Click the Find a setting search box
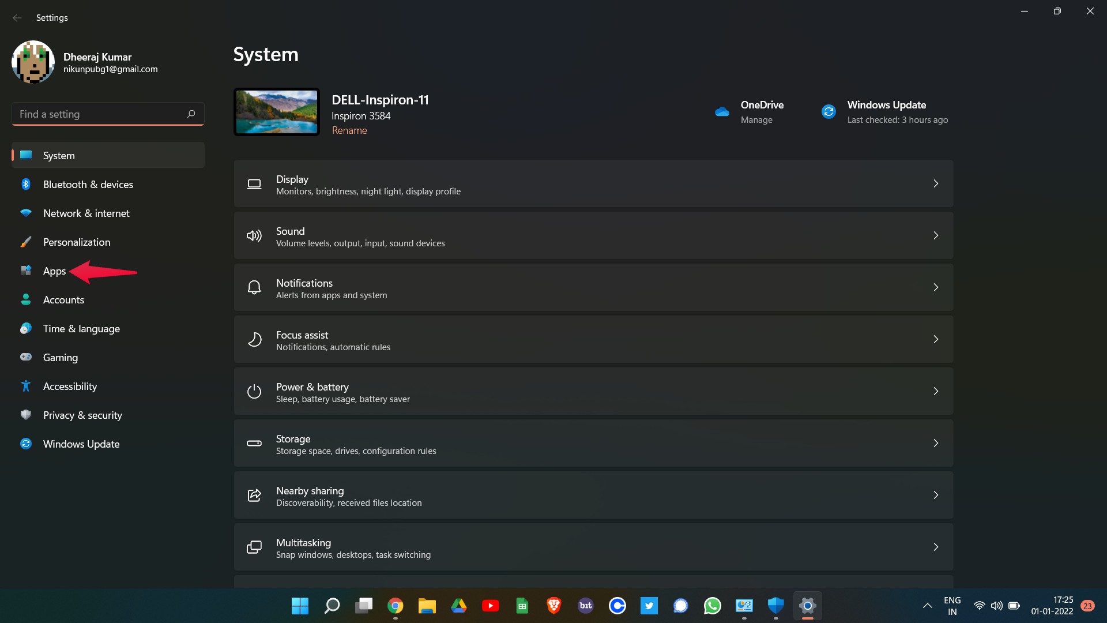The image size is (1107, 623). pyautogui.click(x=108, y=114)
